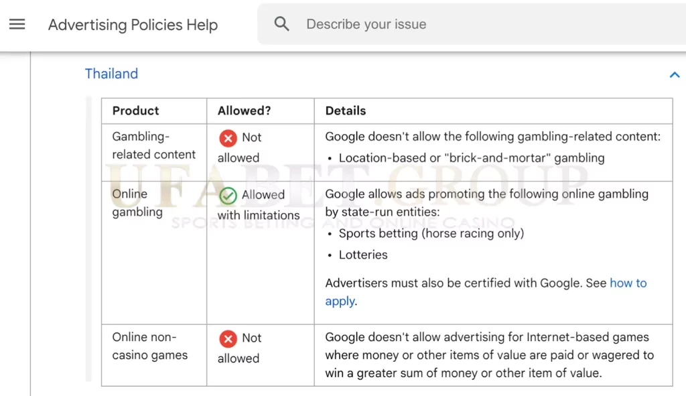The image size is (686, 396).
Task: Click the "Lotteries" bullet item
Action: [x=362, y=255]
